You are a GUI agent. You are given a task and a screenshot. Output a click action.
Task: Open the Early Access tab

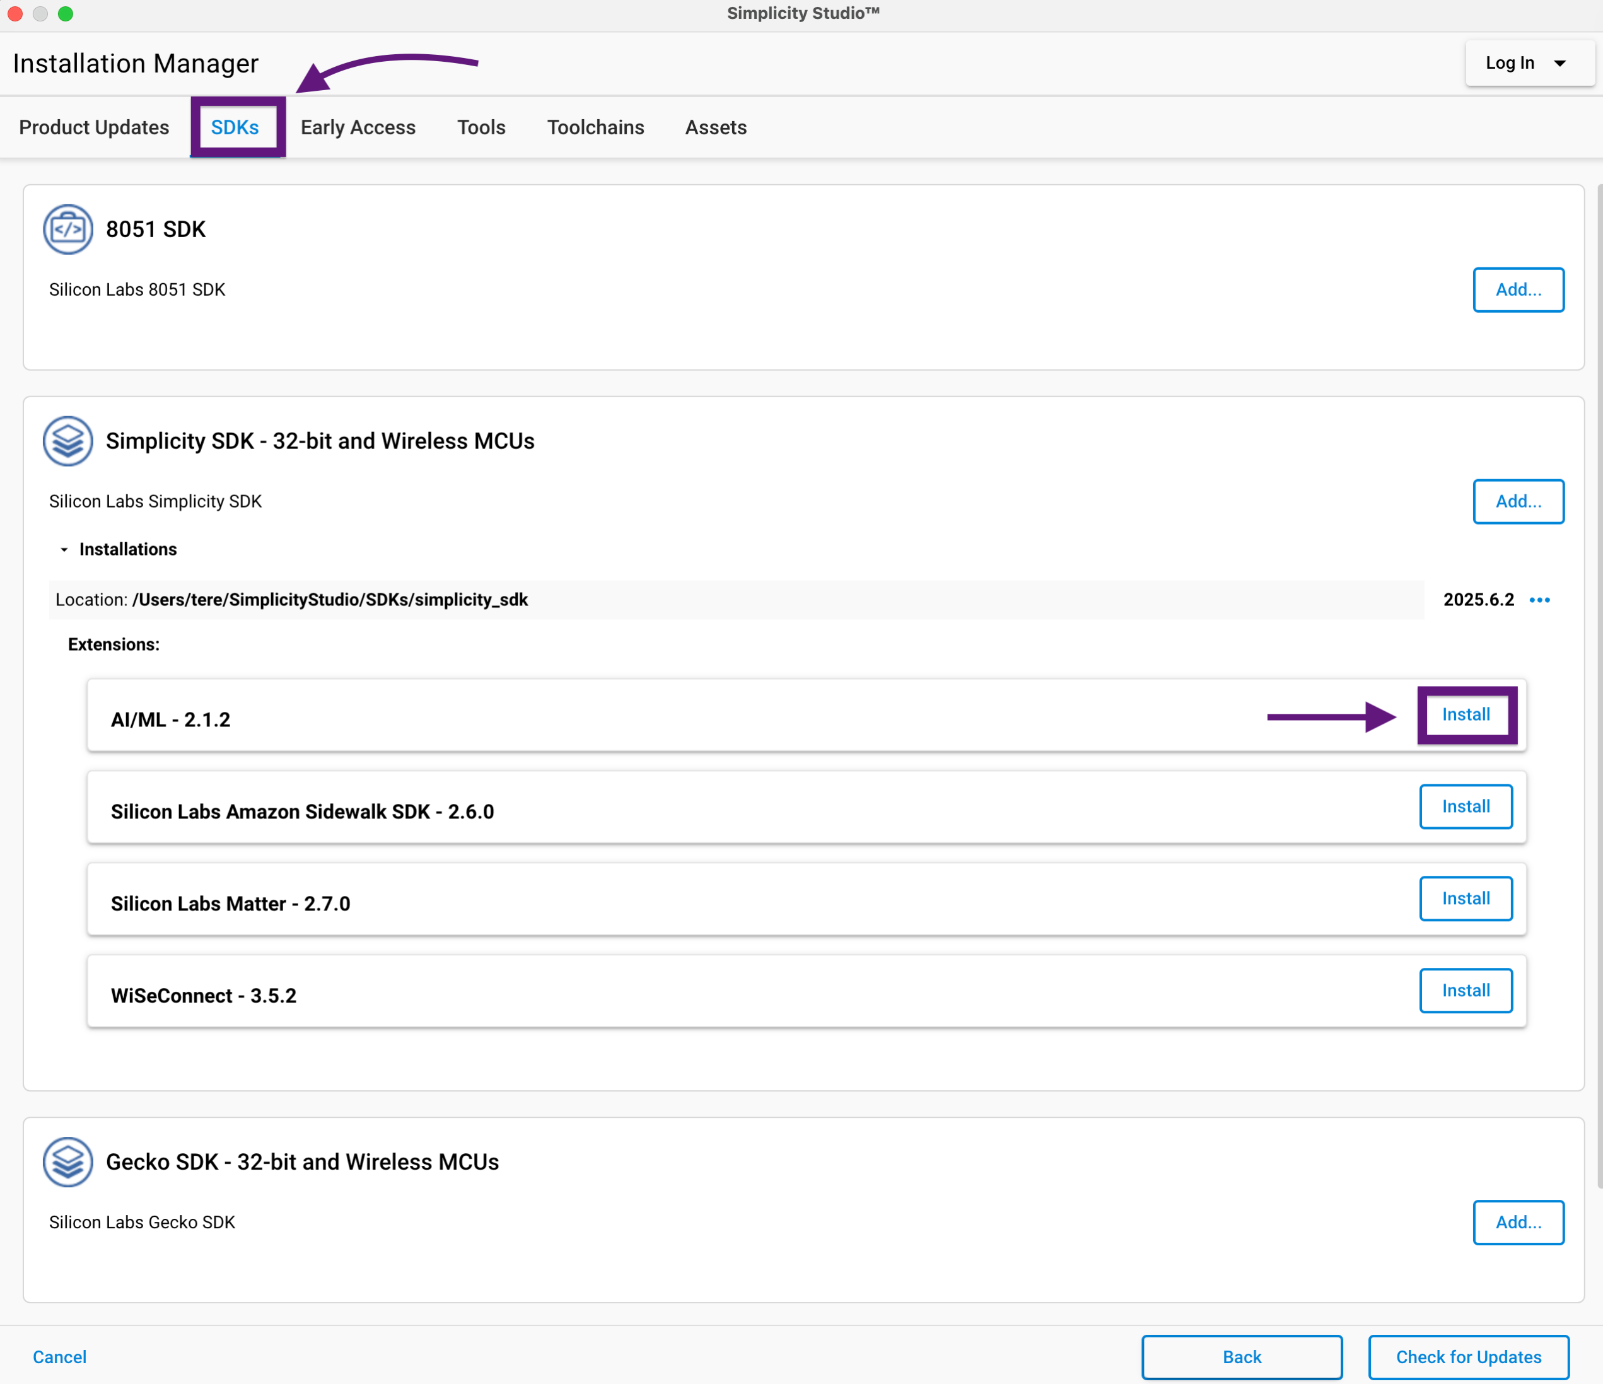pos(358,127)
